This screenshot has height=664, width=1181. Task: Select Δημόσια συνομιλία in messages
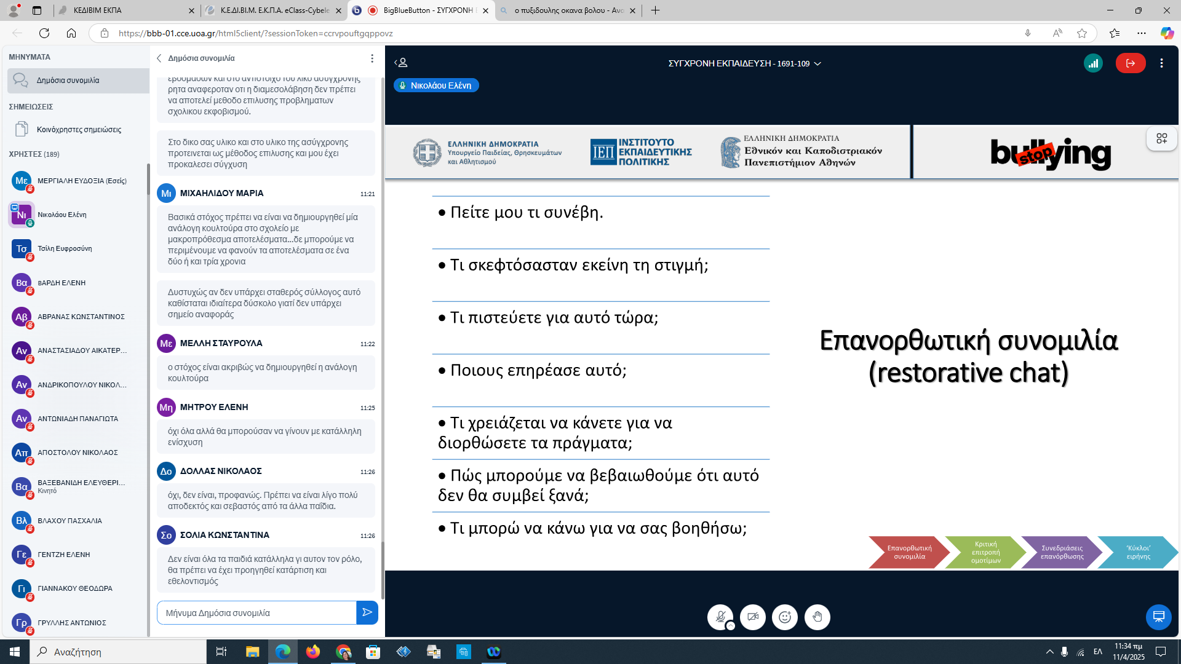pyautogui.click(x=78, y=81)
